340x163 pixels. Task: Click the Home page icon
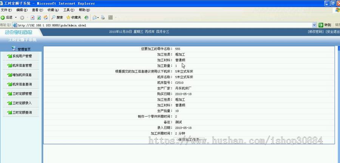pyautogui.click(x=46, y=18)
